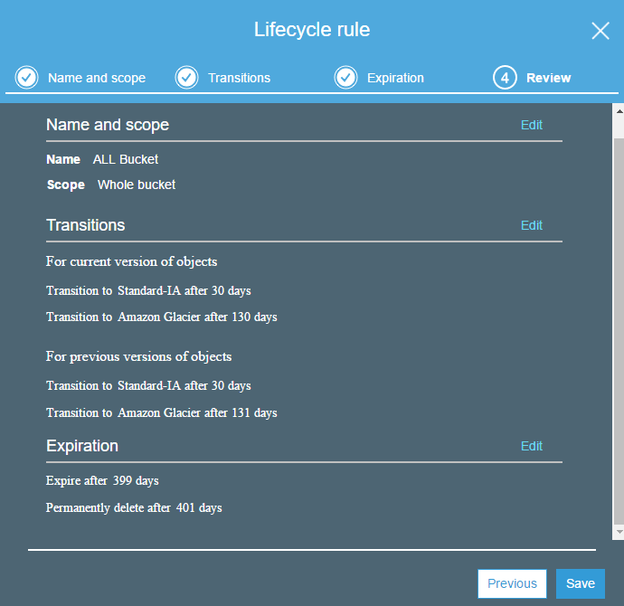Go to the Transitions step tab
This screenshot has width=624, height=606.
(x=239, y=78)
